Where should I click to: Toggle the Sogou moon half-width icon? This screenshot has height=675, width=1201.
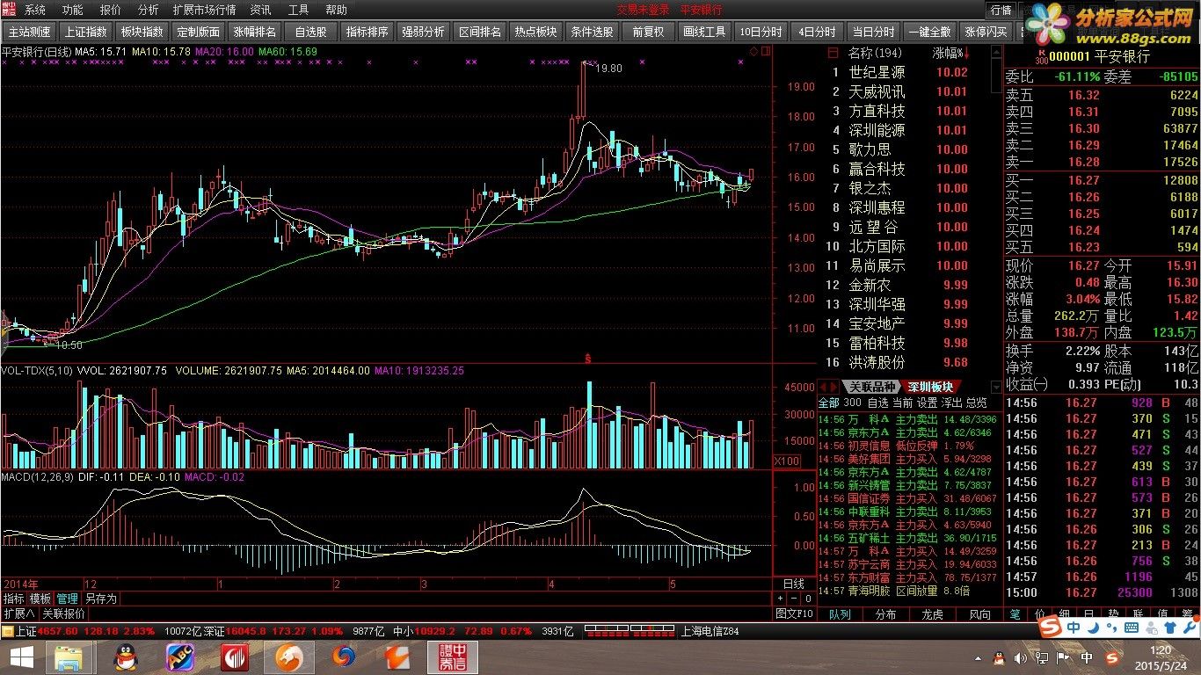(1095, 628)
